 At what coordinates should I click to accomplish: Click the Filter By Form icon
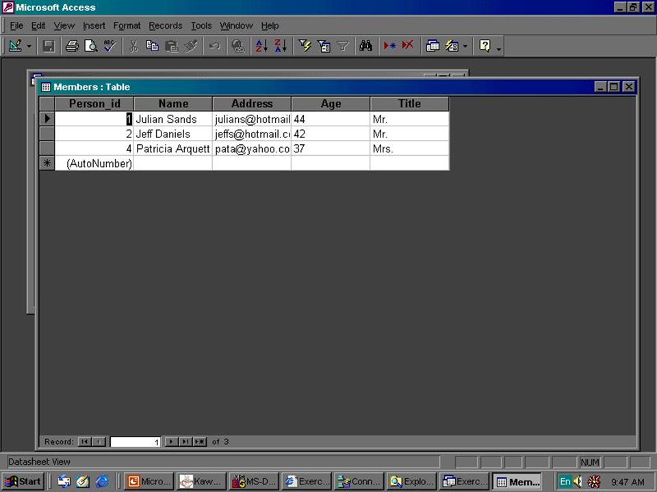pos(324,46)
